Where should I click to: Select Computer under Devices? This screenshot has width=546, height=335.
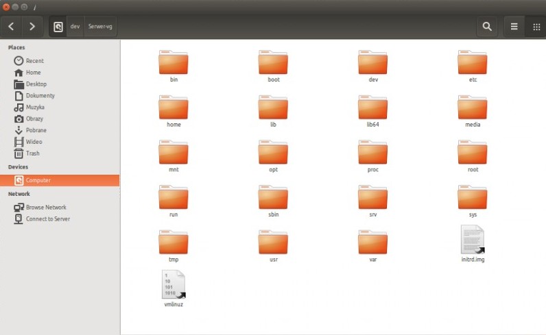(x=60, y=180)
